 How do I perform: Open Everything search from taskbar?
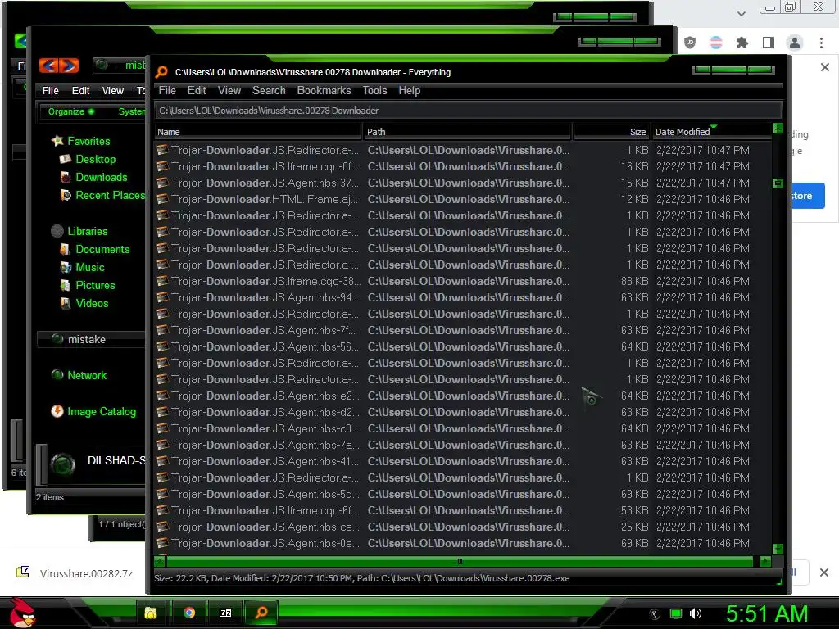261,613
